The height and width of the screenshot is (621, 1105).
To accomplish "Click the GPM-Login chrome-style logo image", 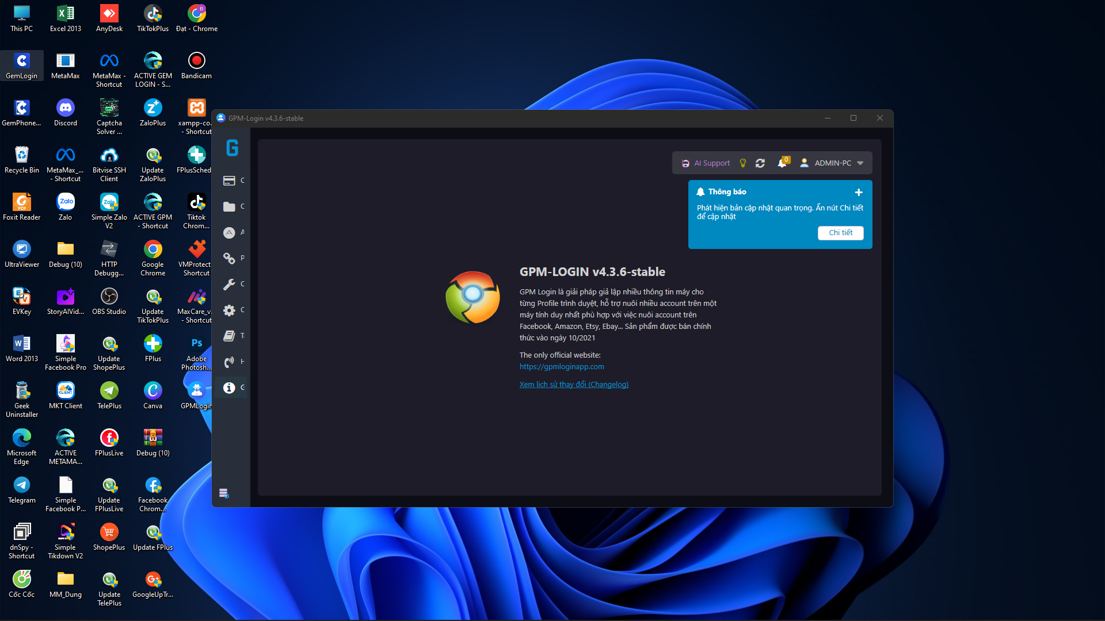I will pyautogui.click(x=473, y=297).
